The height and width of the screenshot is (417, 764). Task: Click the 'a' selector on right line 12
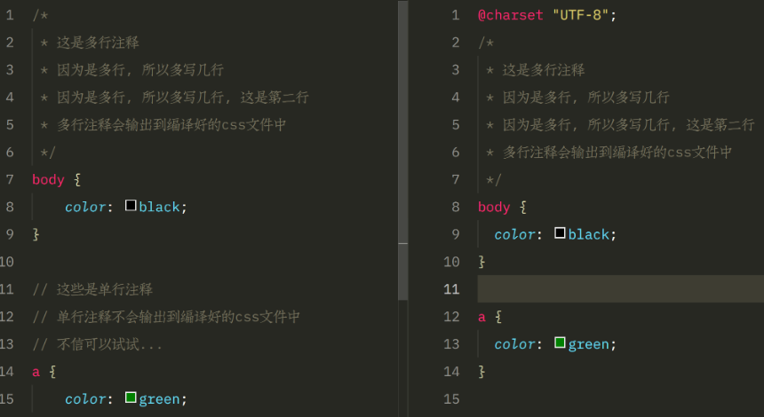click(x=482, y=317)
